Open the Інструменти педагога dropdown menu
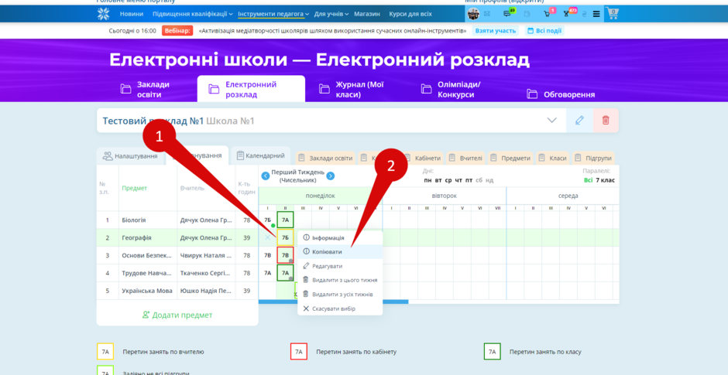 (x=273, y=14)
